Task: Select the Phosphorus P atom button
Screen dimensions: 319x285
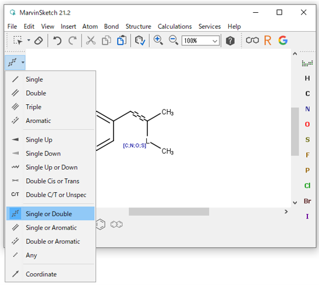Action: click(x=307, y=170)
